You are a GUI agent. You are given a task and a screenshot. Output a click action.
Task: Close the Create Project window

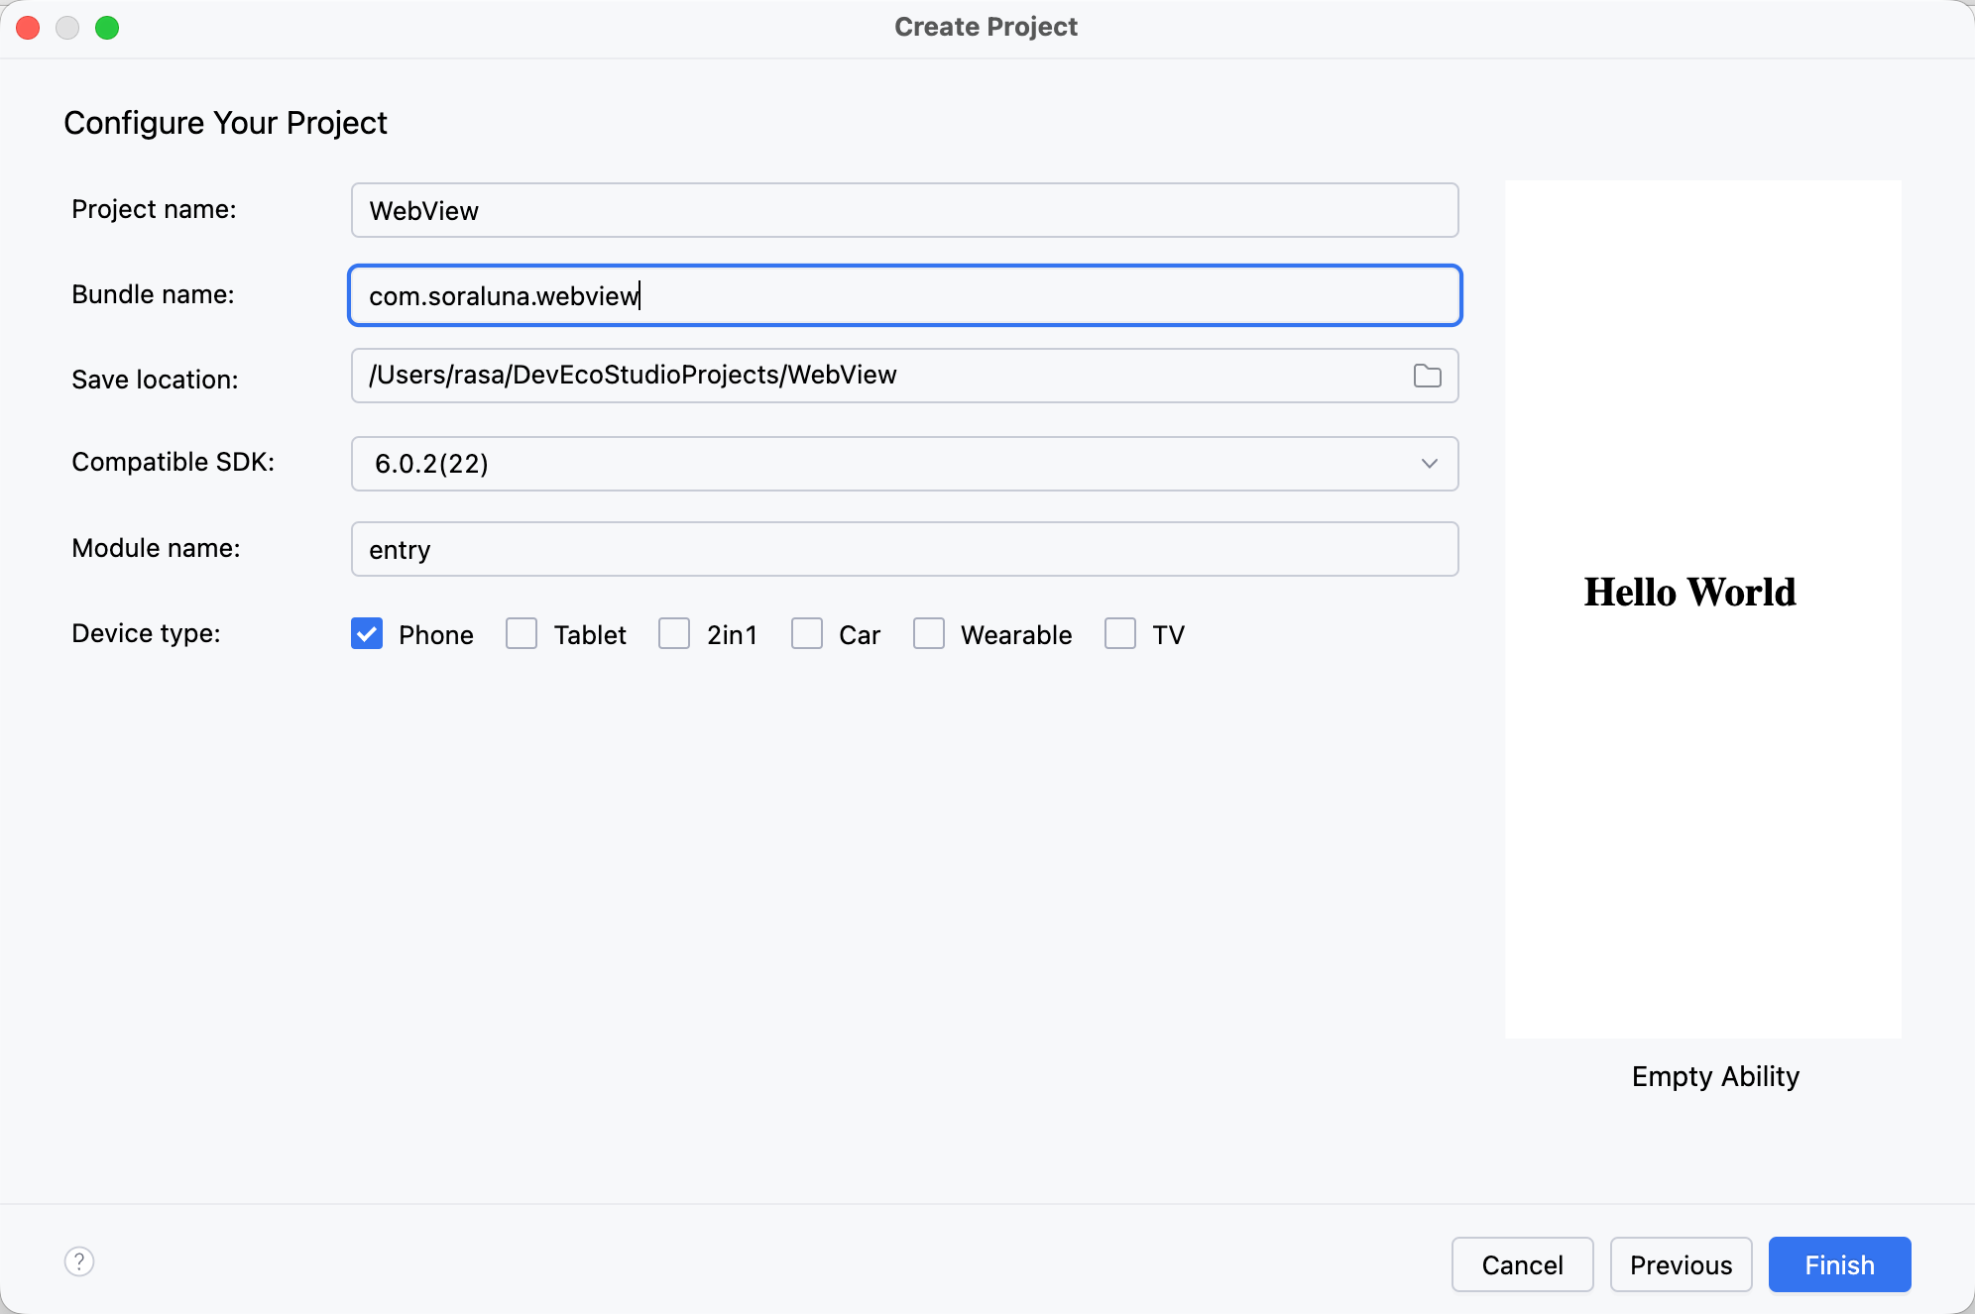click(x=28, y=28)
